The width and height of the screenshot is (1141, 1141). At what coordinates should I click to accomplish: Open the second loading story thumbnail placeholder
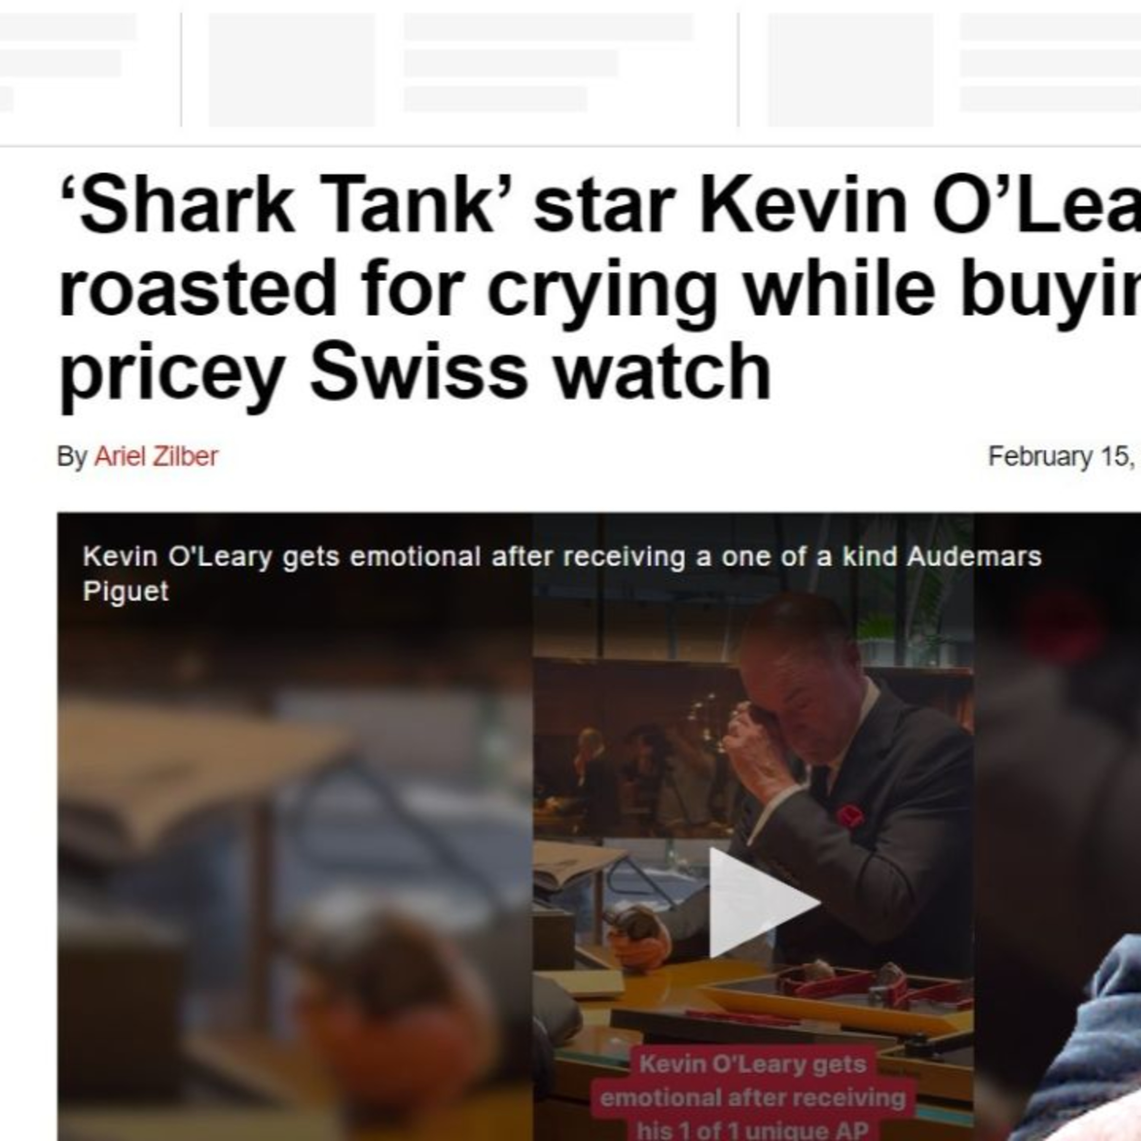coord(850,70)
